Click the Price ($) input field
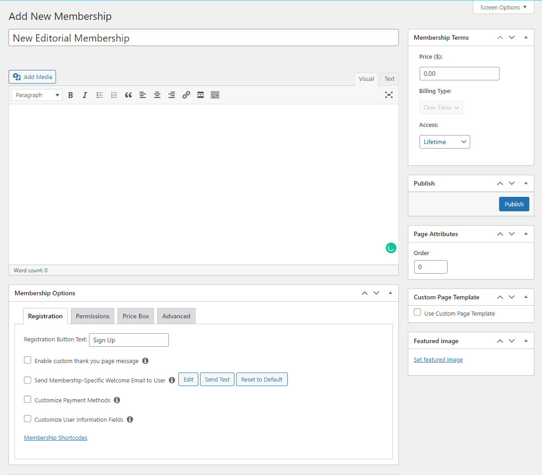This screenshot has height=475, width=542. [459, 74]
